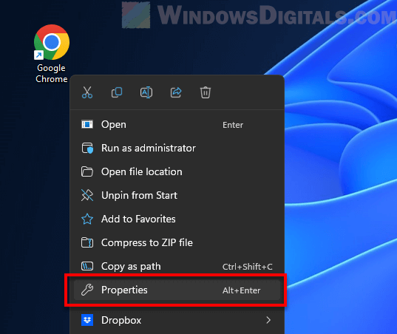This screenshot has height=334, width=397.
Task: Click the Copy icon in the context menu
Action: click(117, 92)
